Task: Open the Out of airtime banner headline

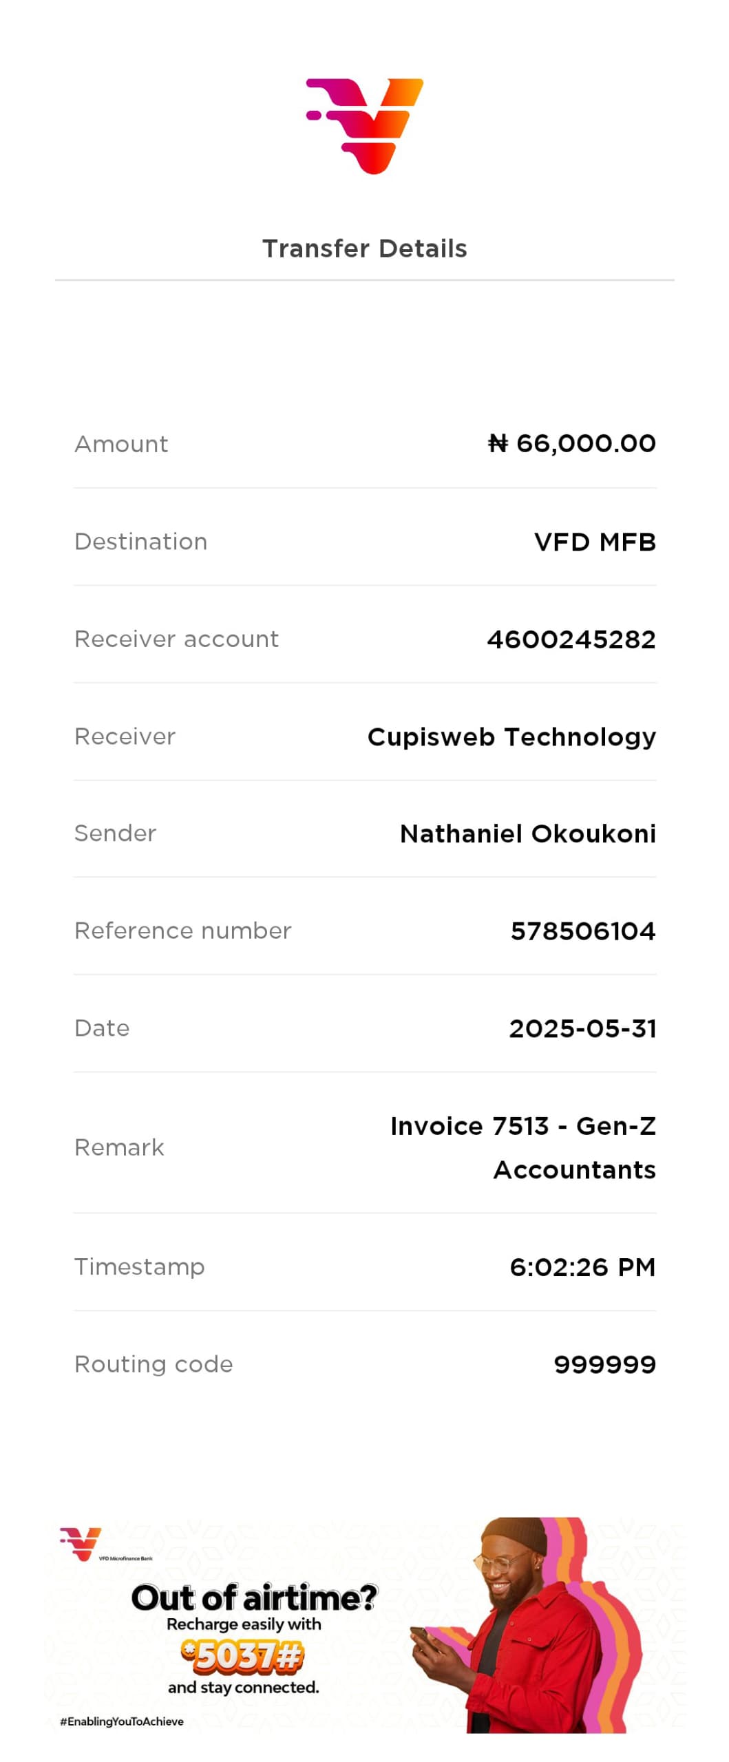Action: (254, 1598)
